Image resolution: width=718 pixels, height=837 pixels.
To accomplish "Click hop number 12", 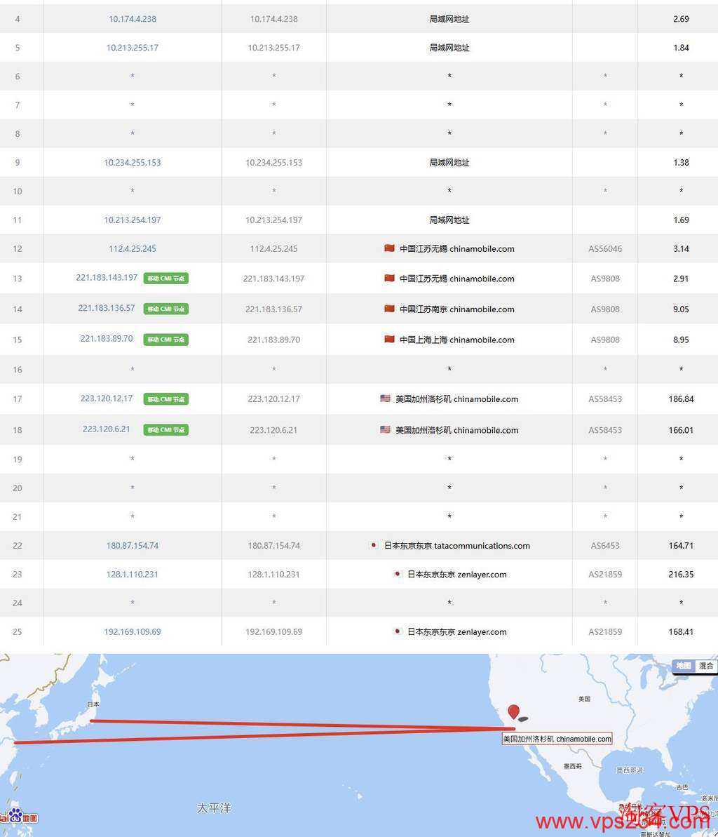I will tap(18, 249).
